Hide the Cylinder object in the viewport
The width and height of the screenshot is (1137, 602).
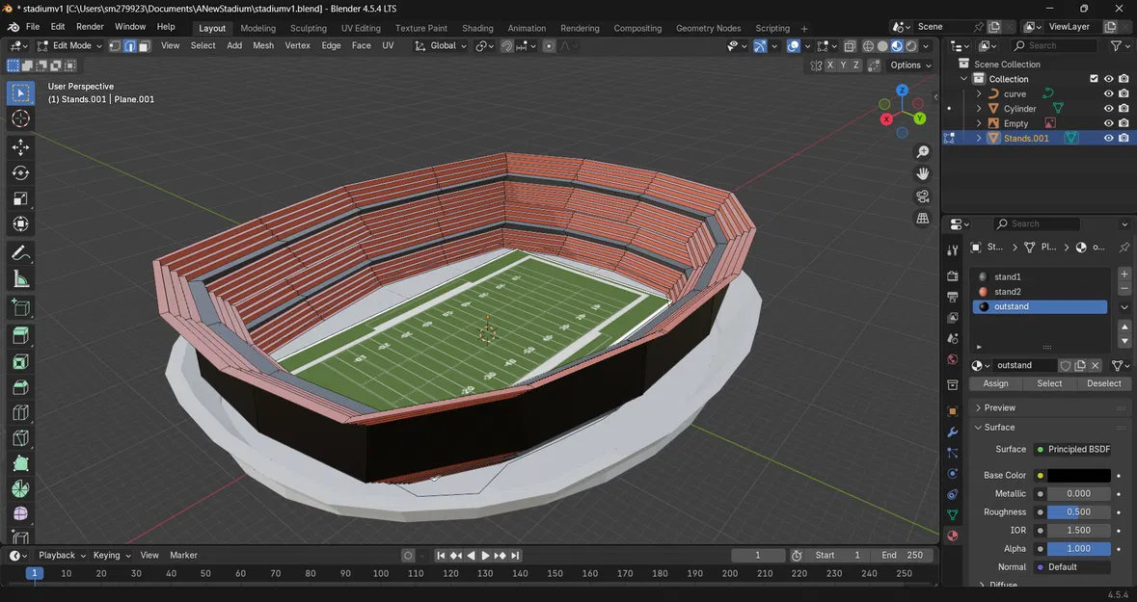point(1108,108)
